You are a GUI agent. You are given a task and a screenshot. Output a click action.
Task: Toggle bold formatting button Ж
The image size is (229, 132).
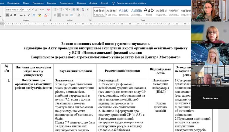point(7,15)
